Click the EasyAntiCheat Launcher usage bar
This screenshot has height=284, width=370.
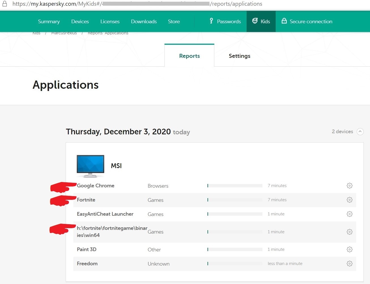[x=235, y=214]
